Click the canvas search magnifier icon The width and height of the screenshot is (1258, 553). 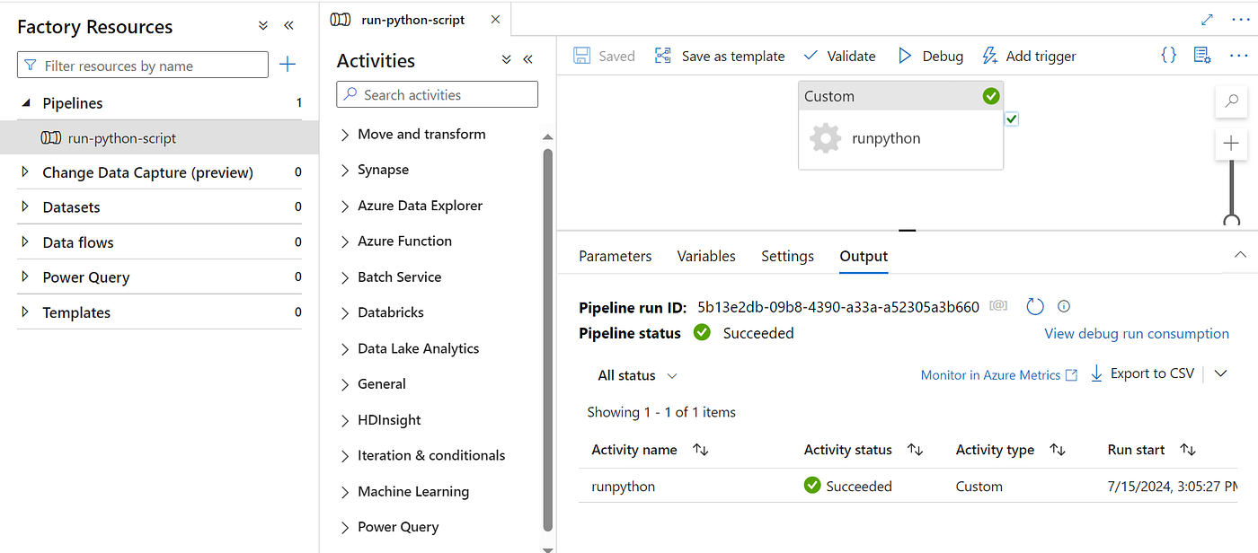click(x=1231, y=101)
